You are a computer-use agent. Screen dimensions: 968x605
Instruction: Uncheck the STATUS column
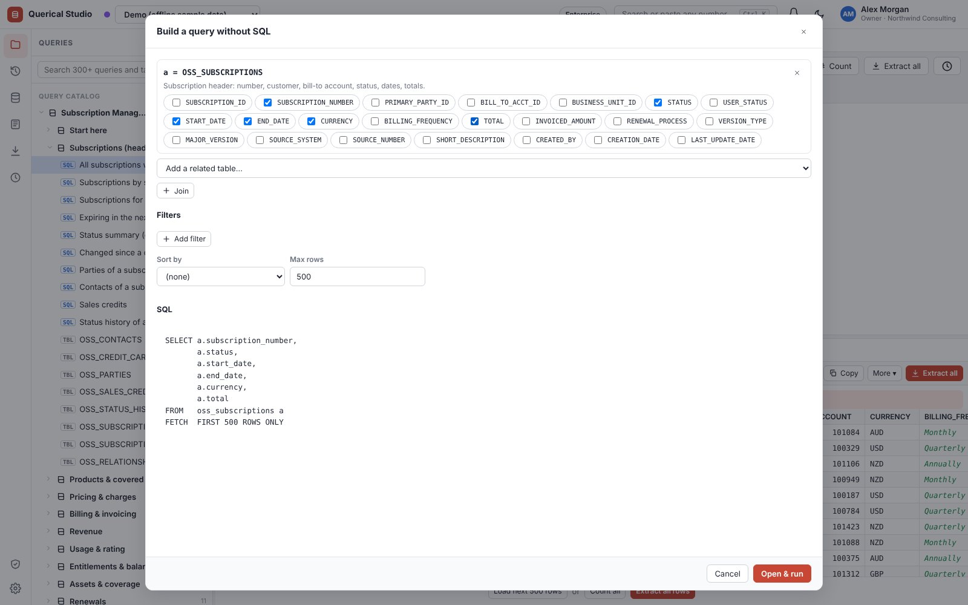point(658,103)
